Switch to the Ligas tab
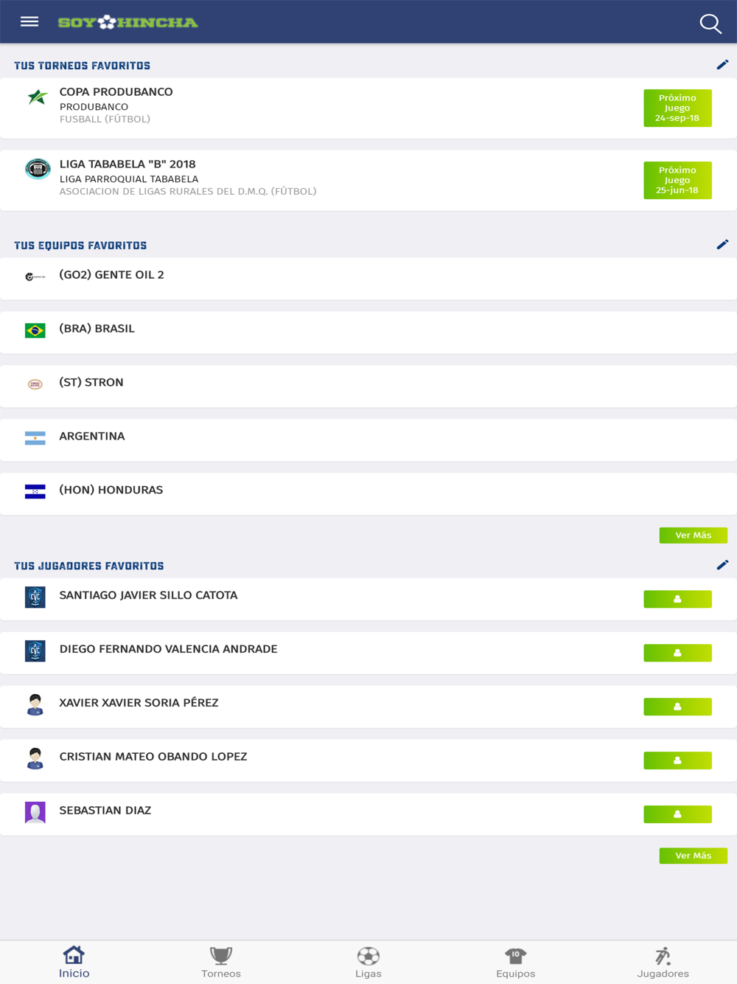The height and width of the screenshot is (984, 737). 368,963
